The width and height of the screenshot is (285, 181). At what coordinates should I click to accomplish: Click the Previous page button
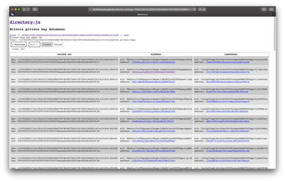pyautogui.click(x=19, y=45)
